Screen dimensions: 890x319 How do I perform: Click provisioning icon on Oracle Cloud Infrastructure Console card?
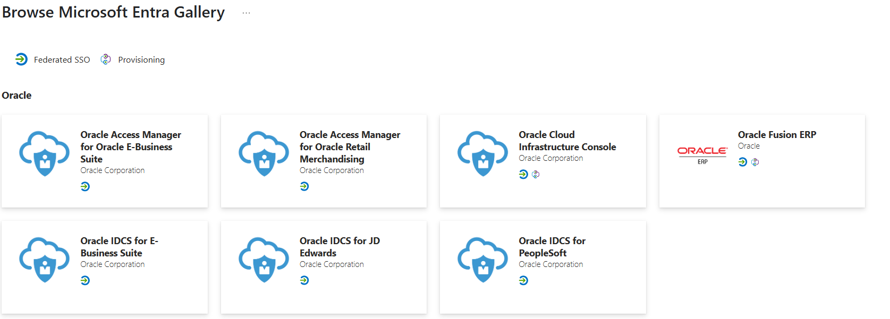(x=536, y=174)
